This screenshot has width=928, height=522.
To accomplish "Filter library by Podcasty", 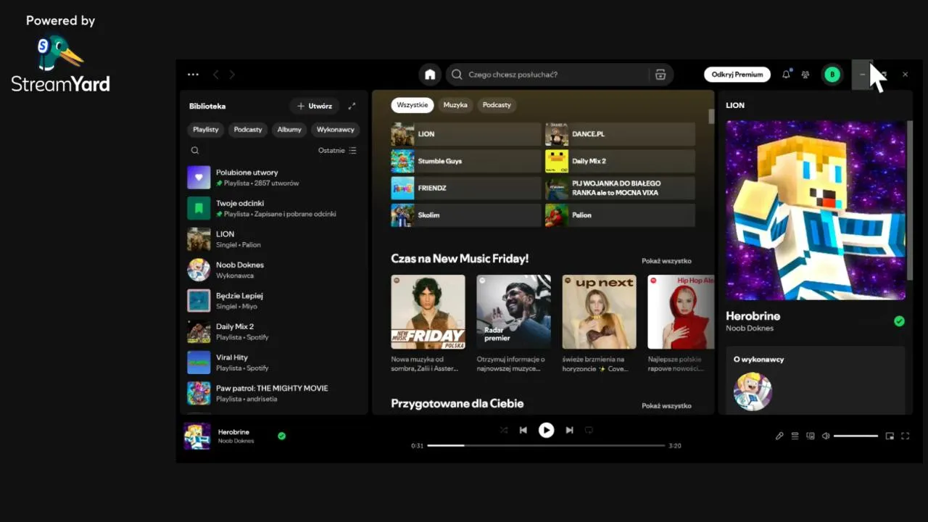I will (x=248, y=130).
